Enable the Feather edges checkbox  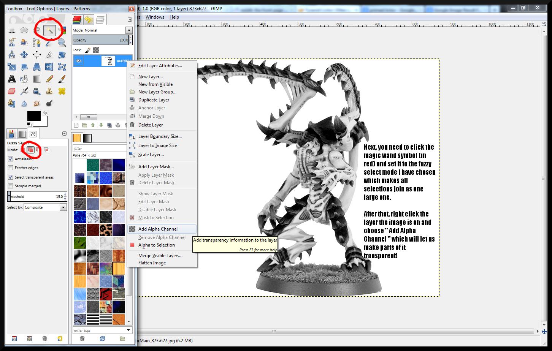pos(11,168)
